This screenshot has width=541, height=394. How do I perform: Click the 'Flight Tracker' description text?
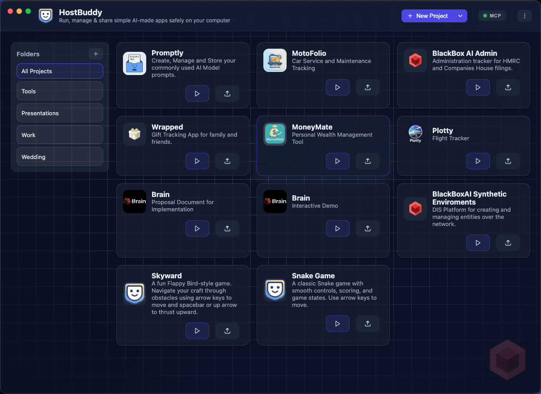pos(451,138)
